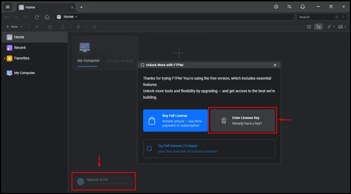Toggle the dual-pane split view
Image resolution: width=351 pixels, height=194 pixels.
pyautogui.click(x=309, y=27)
